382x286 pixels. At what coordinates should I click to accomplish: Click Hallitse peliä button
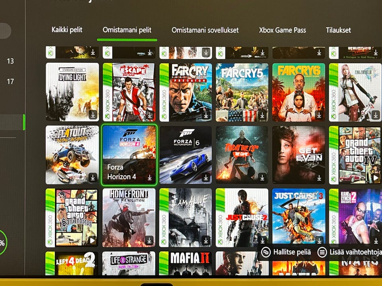coord(286,252)
